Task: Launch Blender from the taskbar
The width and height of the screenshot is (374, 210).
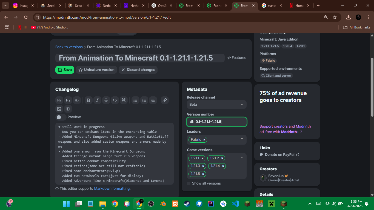Action: tap(163, 204)
